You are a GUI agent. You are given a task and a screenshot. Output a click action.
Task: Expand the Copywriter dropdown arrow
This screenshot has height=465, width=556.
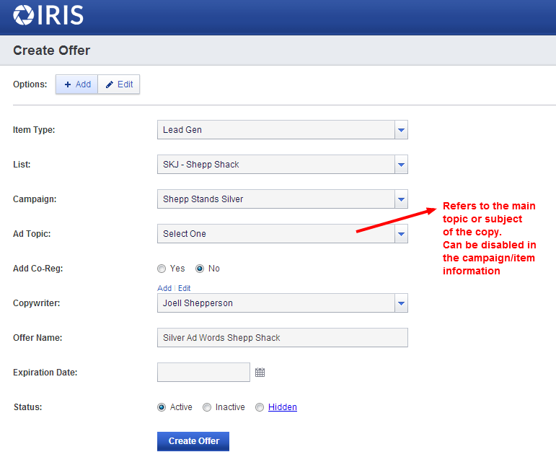pos(401,303)
